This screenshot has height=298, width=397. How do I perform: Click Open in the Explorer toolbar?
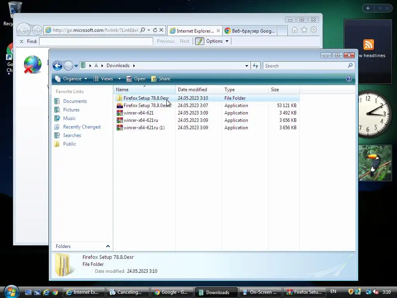tap(136, 79)
